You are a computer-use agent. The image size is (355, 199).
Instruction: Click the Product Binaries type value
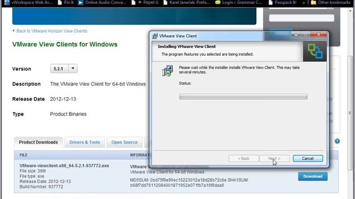coord(68,114)
